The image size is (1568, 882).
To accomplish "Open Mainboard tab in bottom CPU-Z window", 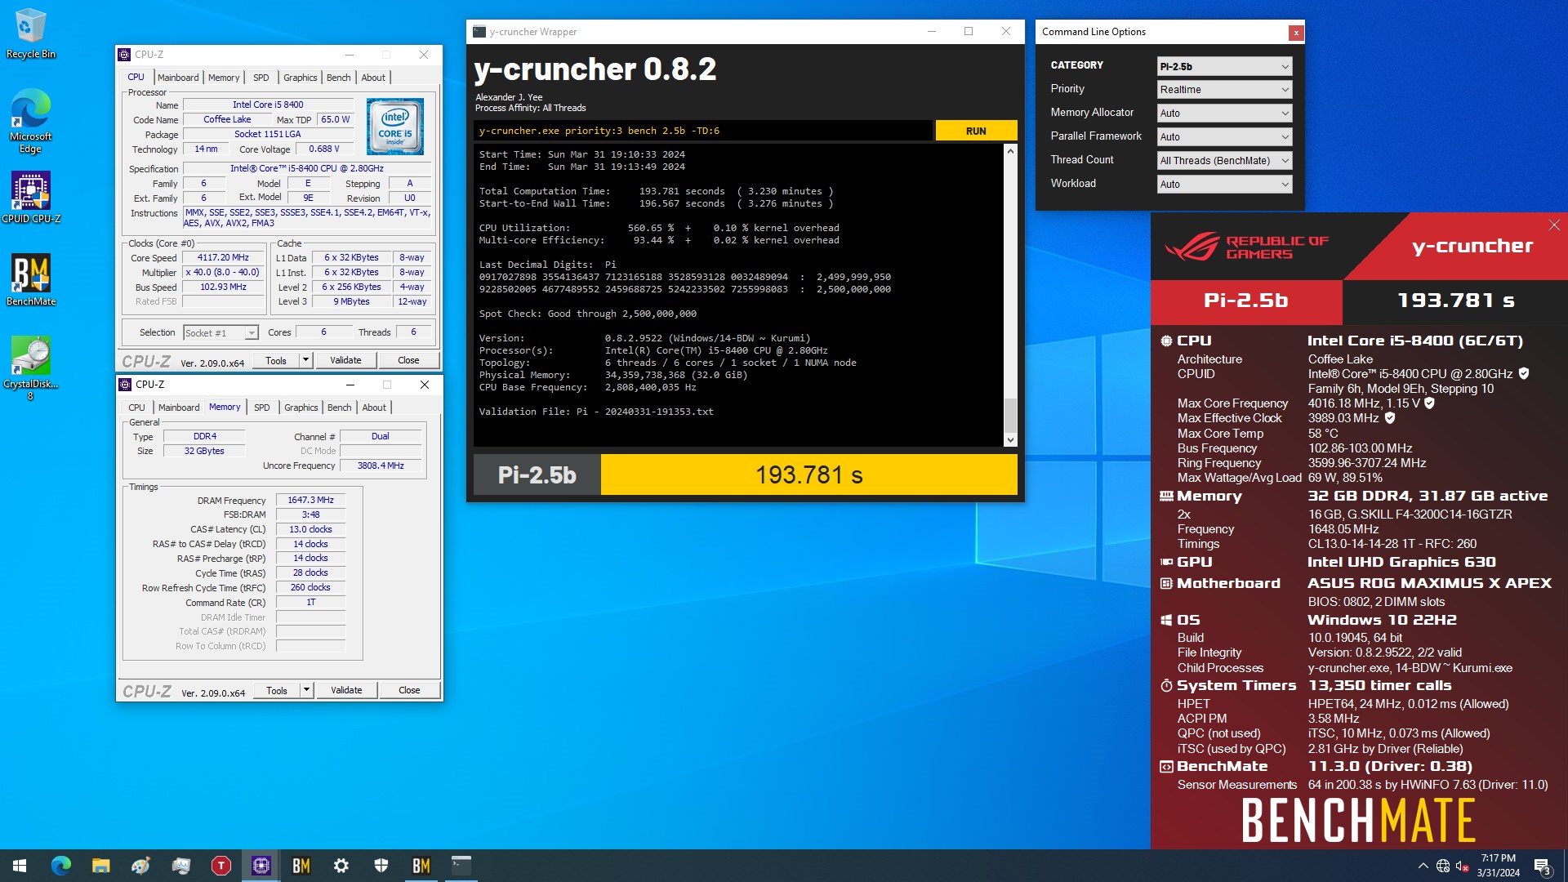I will click(x=179, y=408).
